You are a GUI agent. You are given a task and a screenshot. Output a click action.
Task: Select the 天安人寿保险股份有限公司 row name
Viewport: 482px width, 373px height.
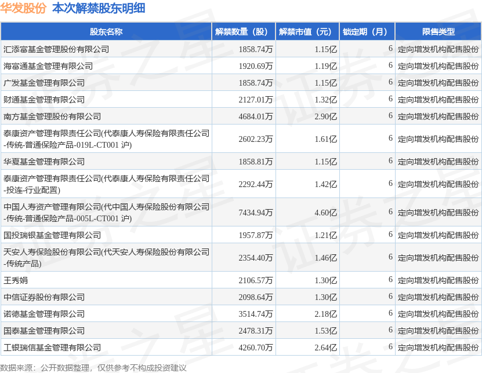(x=106, y=258)
